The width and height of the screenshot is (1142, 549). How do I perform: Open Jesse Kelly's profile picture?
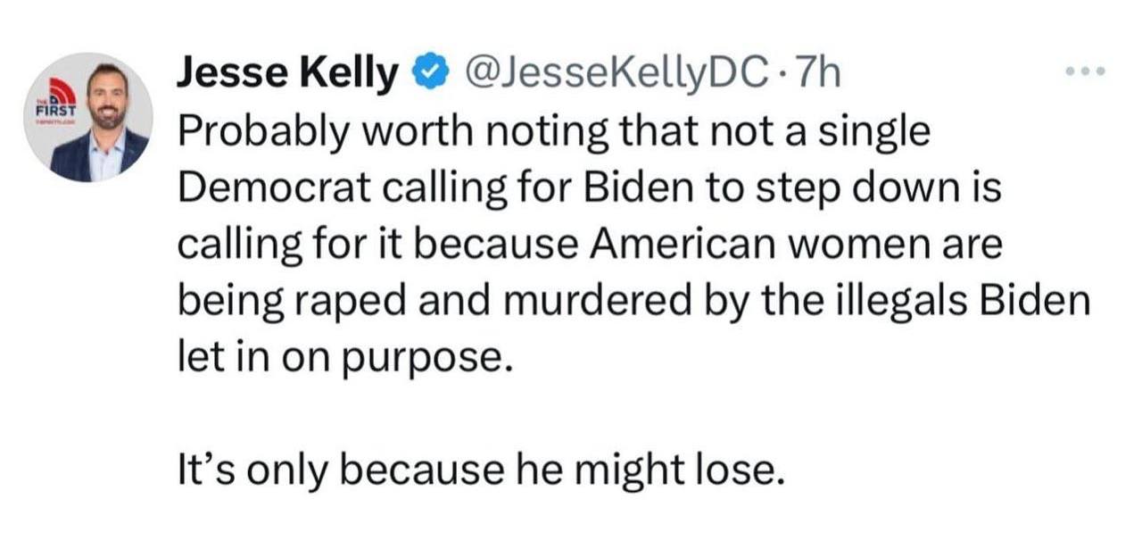[x=89, y=116]
